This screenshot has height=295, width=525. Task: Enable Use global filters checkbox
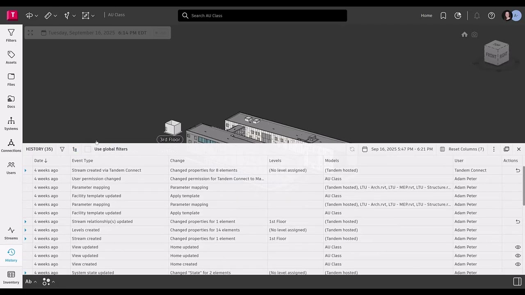(88, 149)
